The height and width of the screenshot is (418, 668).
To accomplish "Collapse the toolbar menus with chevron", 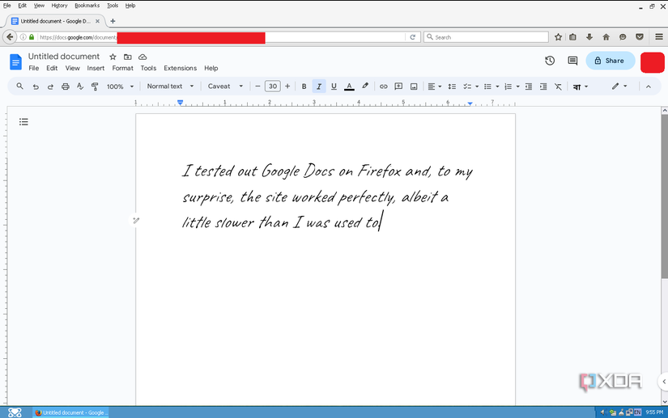I will (648, 87).
